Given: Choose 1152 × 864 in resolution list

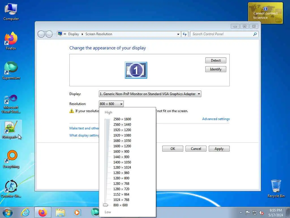Looking at the screenshot, I should pyautogui.click(x=121, y=194).
